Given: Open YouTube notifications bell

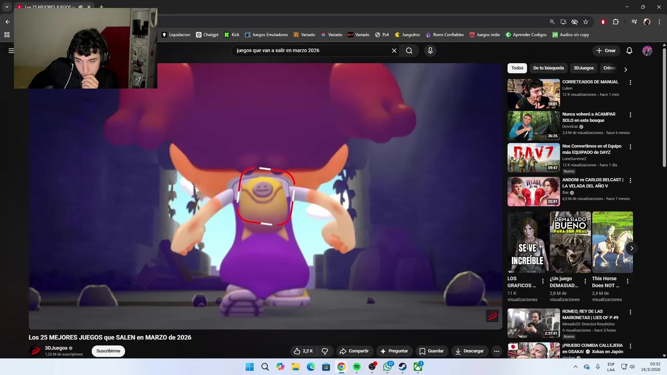Looking at the screenshot, I should coord(629,51).
